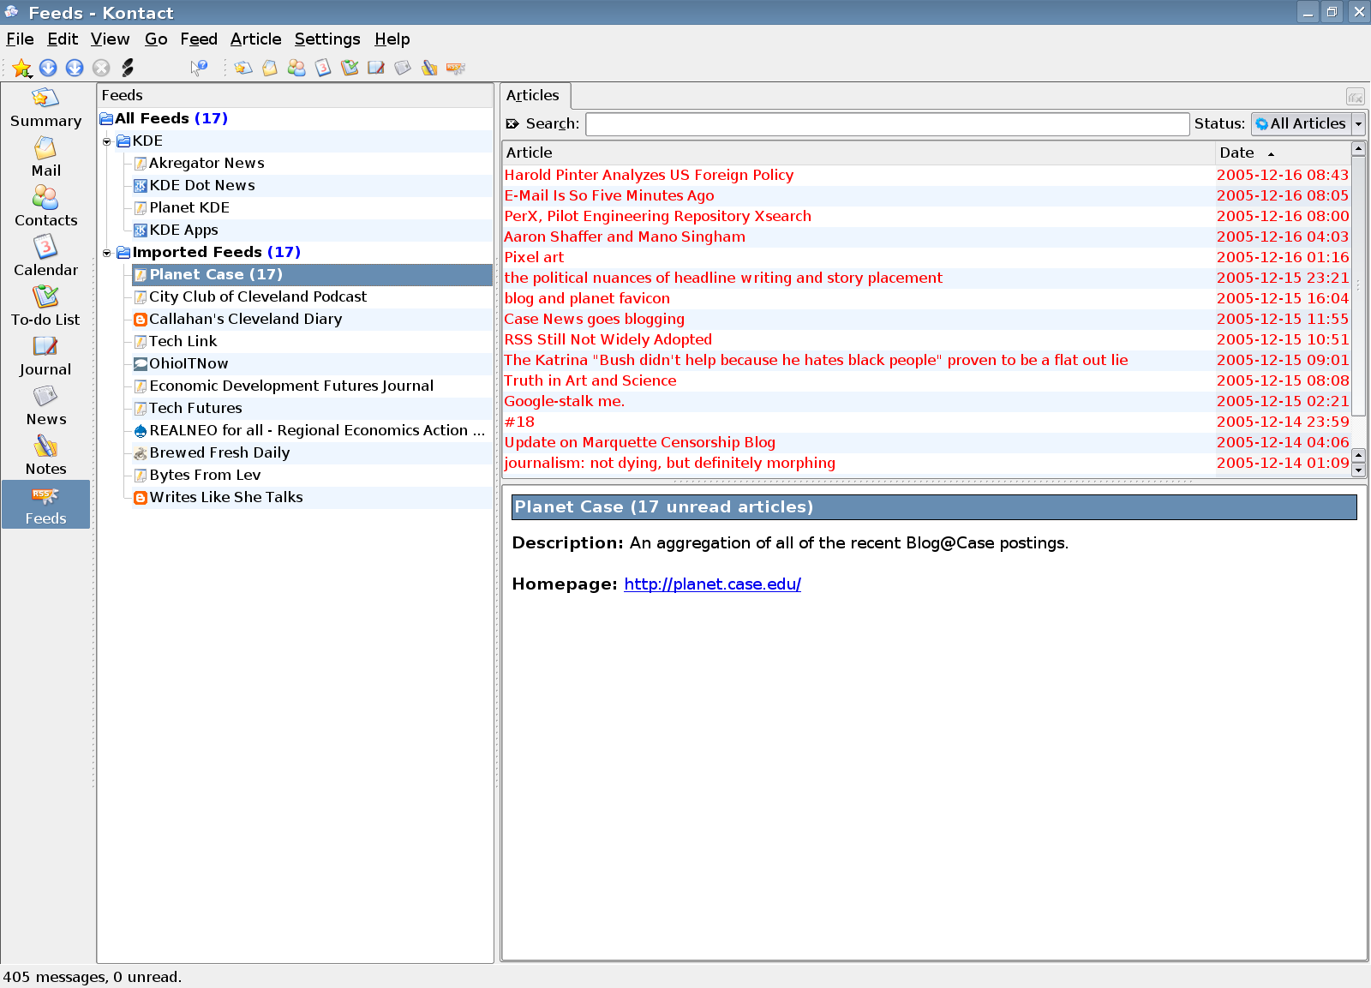Open Calendar from the sidebar

tap(45, 257)
